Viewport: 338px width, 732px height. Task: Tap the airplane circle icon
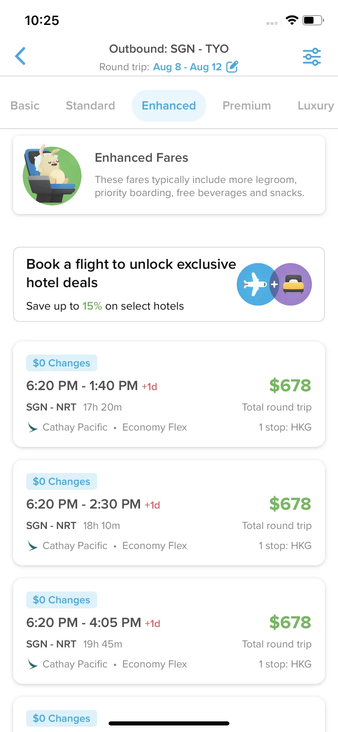(x=255, y=284)
